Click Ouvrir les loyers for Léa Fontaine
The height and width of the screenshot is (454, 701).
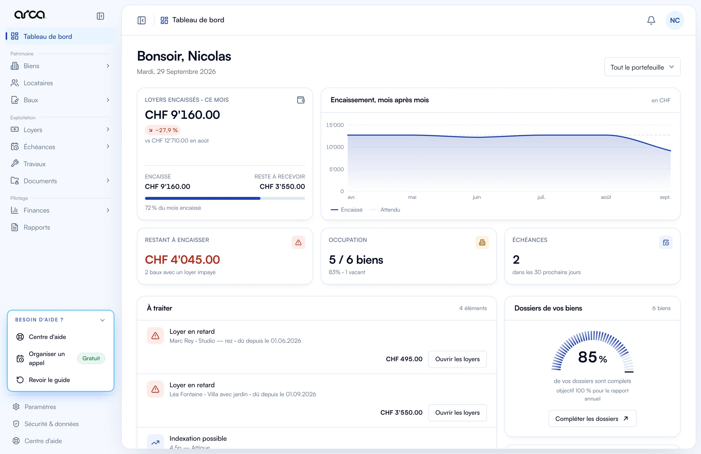457,413
